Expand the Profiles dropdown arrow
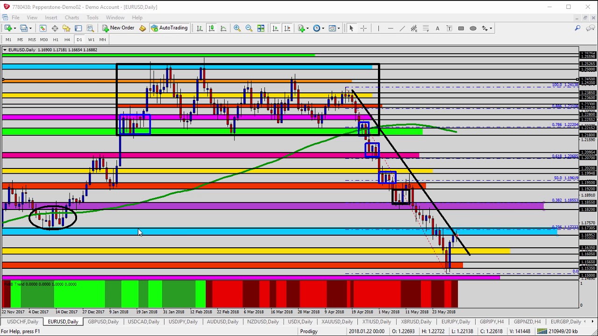The width and height of the screenshot is (598, 336). (x=30, y=28)
